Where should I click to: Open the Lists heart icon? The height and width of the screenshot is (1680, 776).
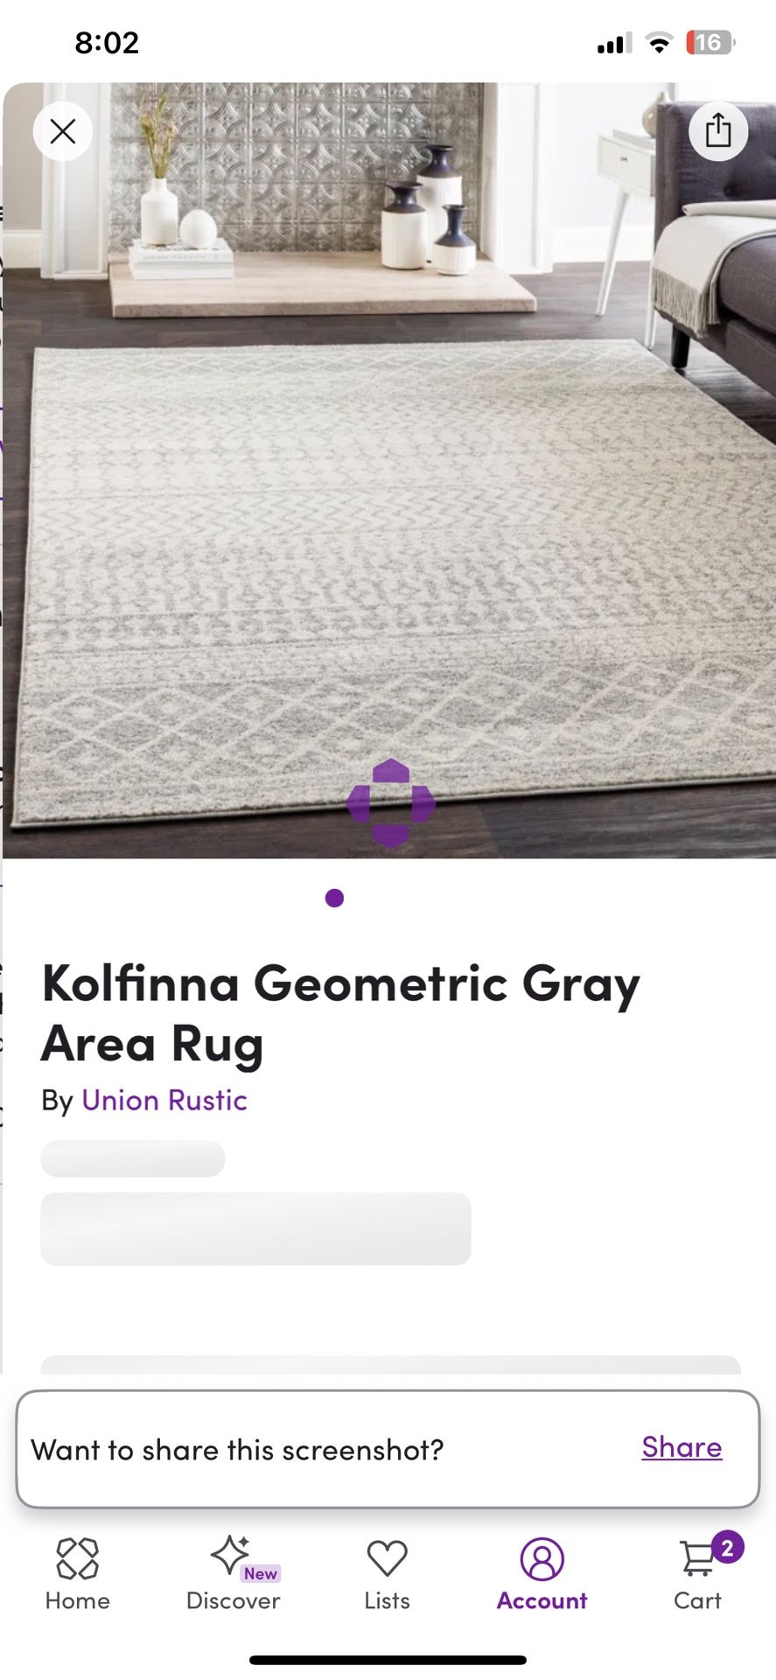click(x=388, y=1558)
